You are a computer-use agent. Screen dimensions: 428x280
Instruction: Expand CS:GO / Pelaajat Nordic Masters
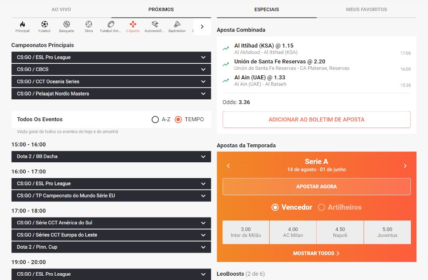tap(111, 93)
